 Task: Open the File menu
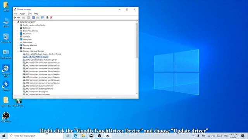tap(16, 14)
